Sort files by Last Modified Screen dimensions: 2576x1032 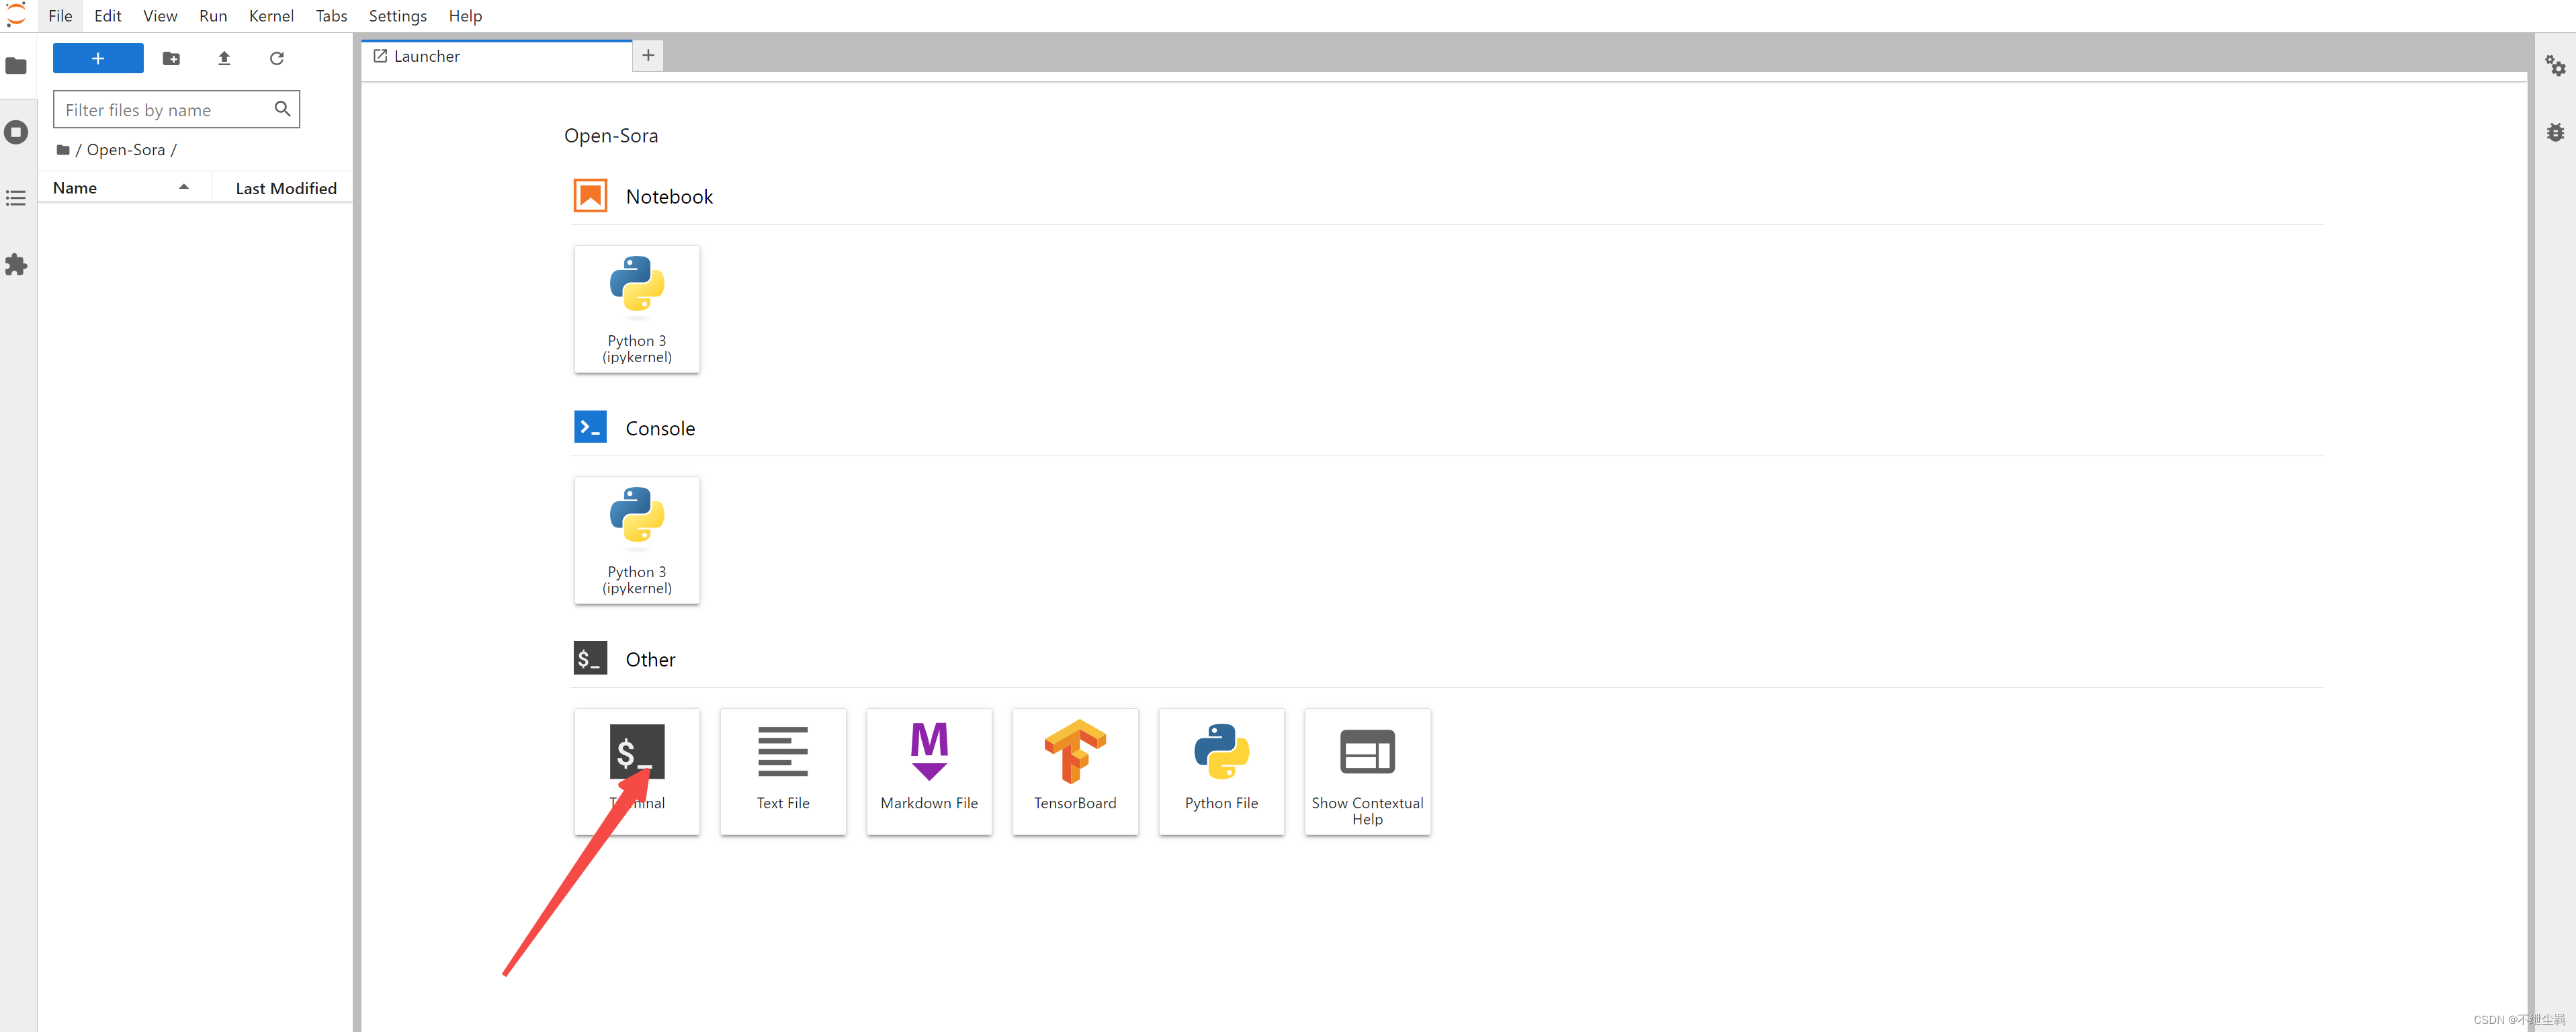click(x=285, y=188)
